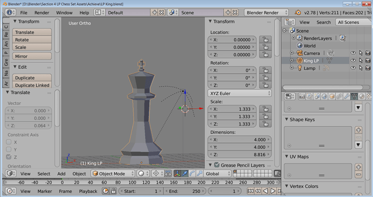
Task: Click the Duplicate Linked button
Action: point(32,85)
